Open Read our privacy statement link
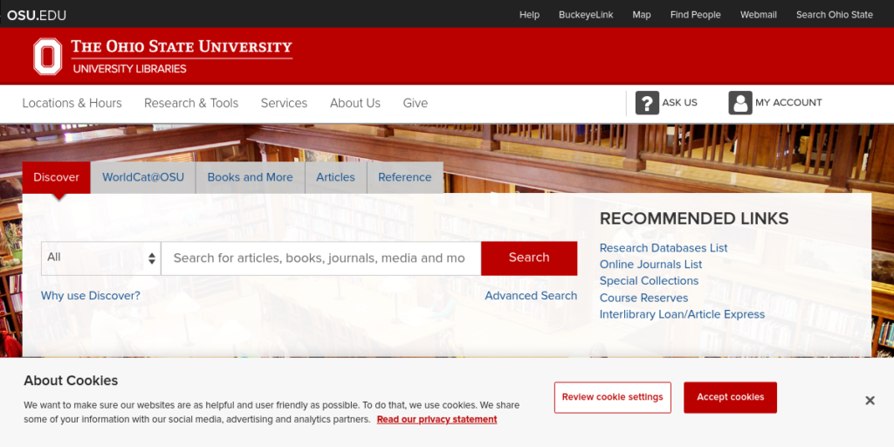 [437, 420]
